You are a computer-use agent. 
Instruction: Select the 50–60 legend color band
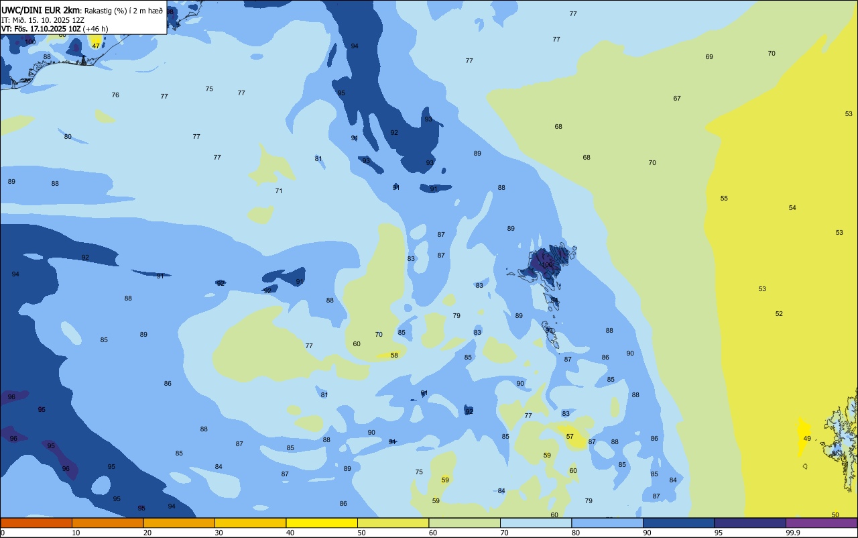393,523
